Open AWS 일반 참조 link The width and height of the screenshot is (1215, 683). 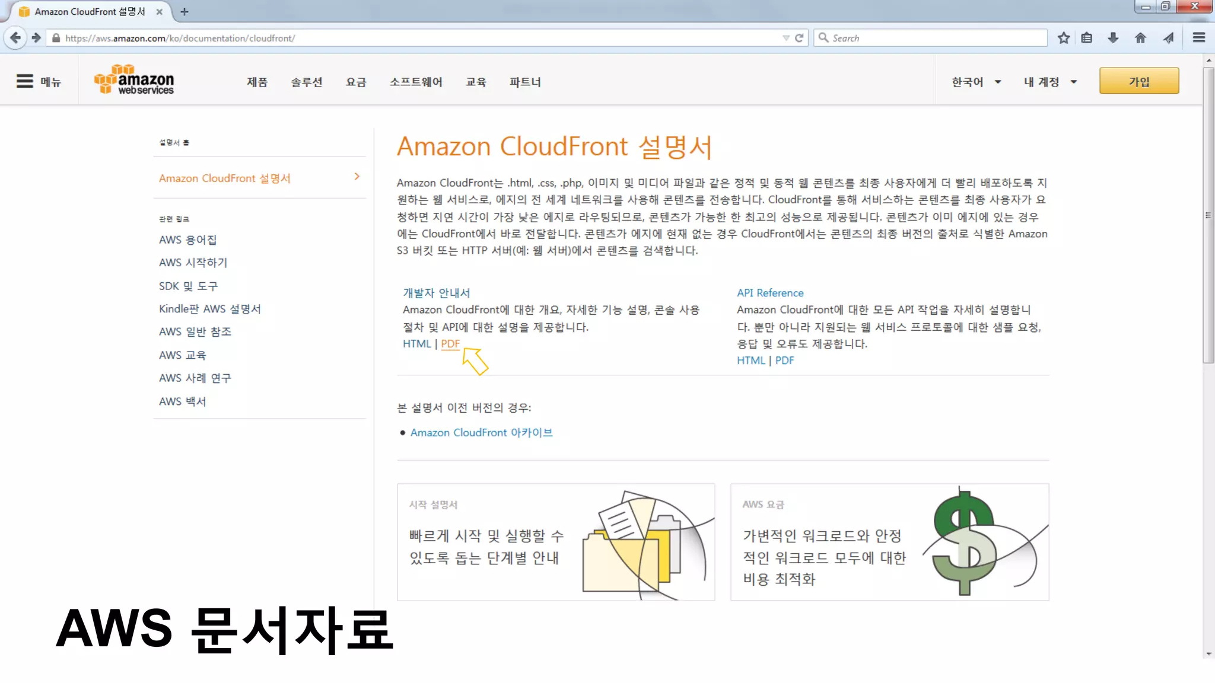pyautogui.click(x=195, y=332)
